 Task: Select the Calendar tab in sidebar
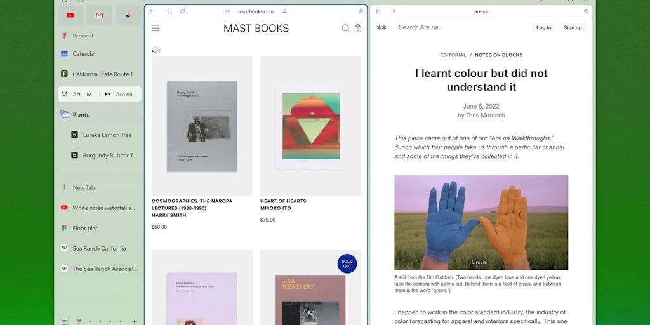click(84, 54)
